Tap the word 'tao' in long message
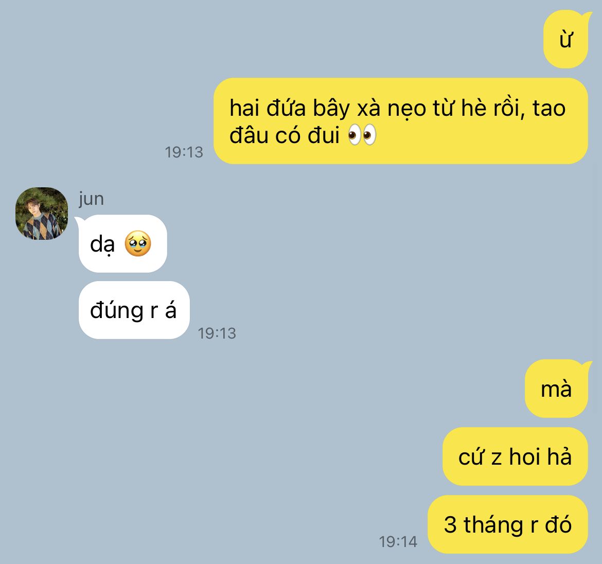The height and width of the screenshot is (564, 602). coord(549,108)
